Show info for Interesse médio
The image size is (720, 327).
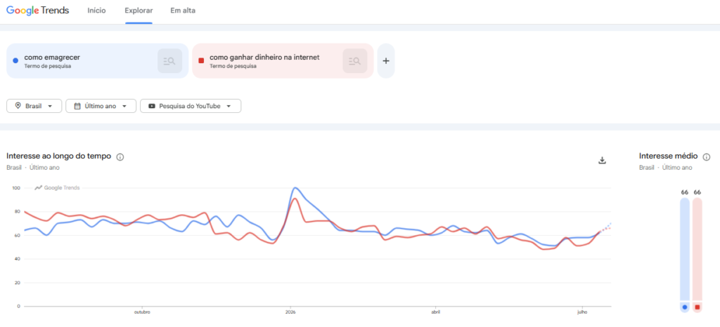click(707, 157)
